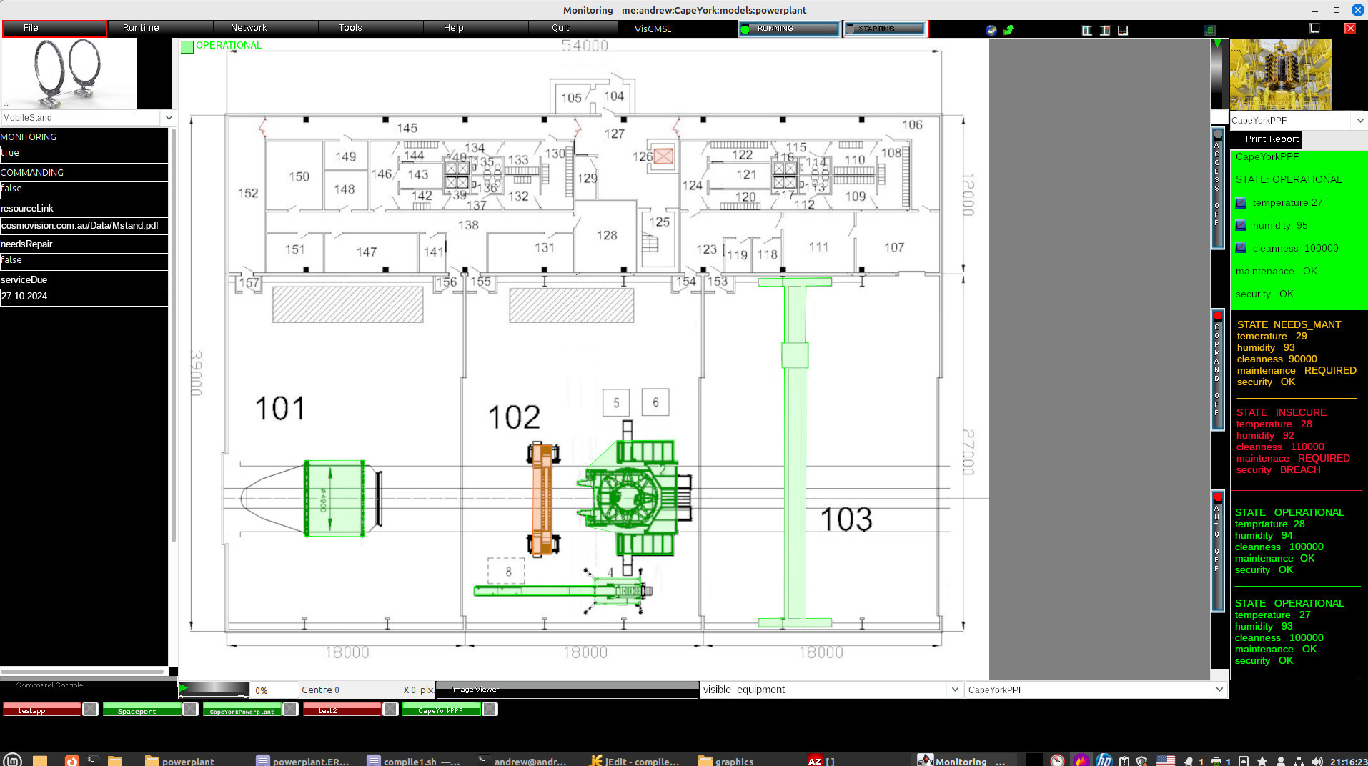
Task: Open the visible equipment dropdown
Action: pyautogui.click(x=954, y=690)
